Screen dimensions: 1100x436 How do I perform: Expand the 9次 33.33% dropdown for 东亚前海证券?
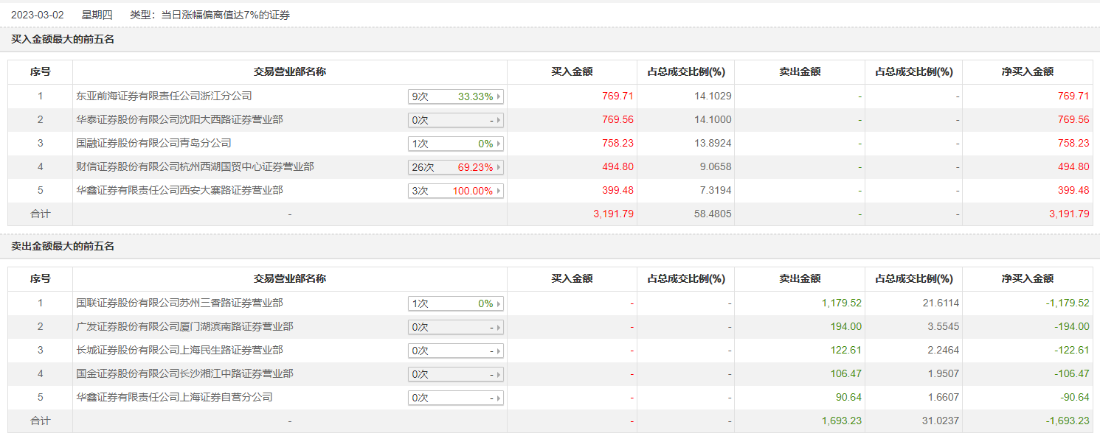click(x=455, y=96)
